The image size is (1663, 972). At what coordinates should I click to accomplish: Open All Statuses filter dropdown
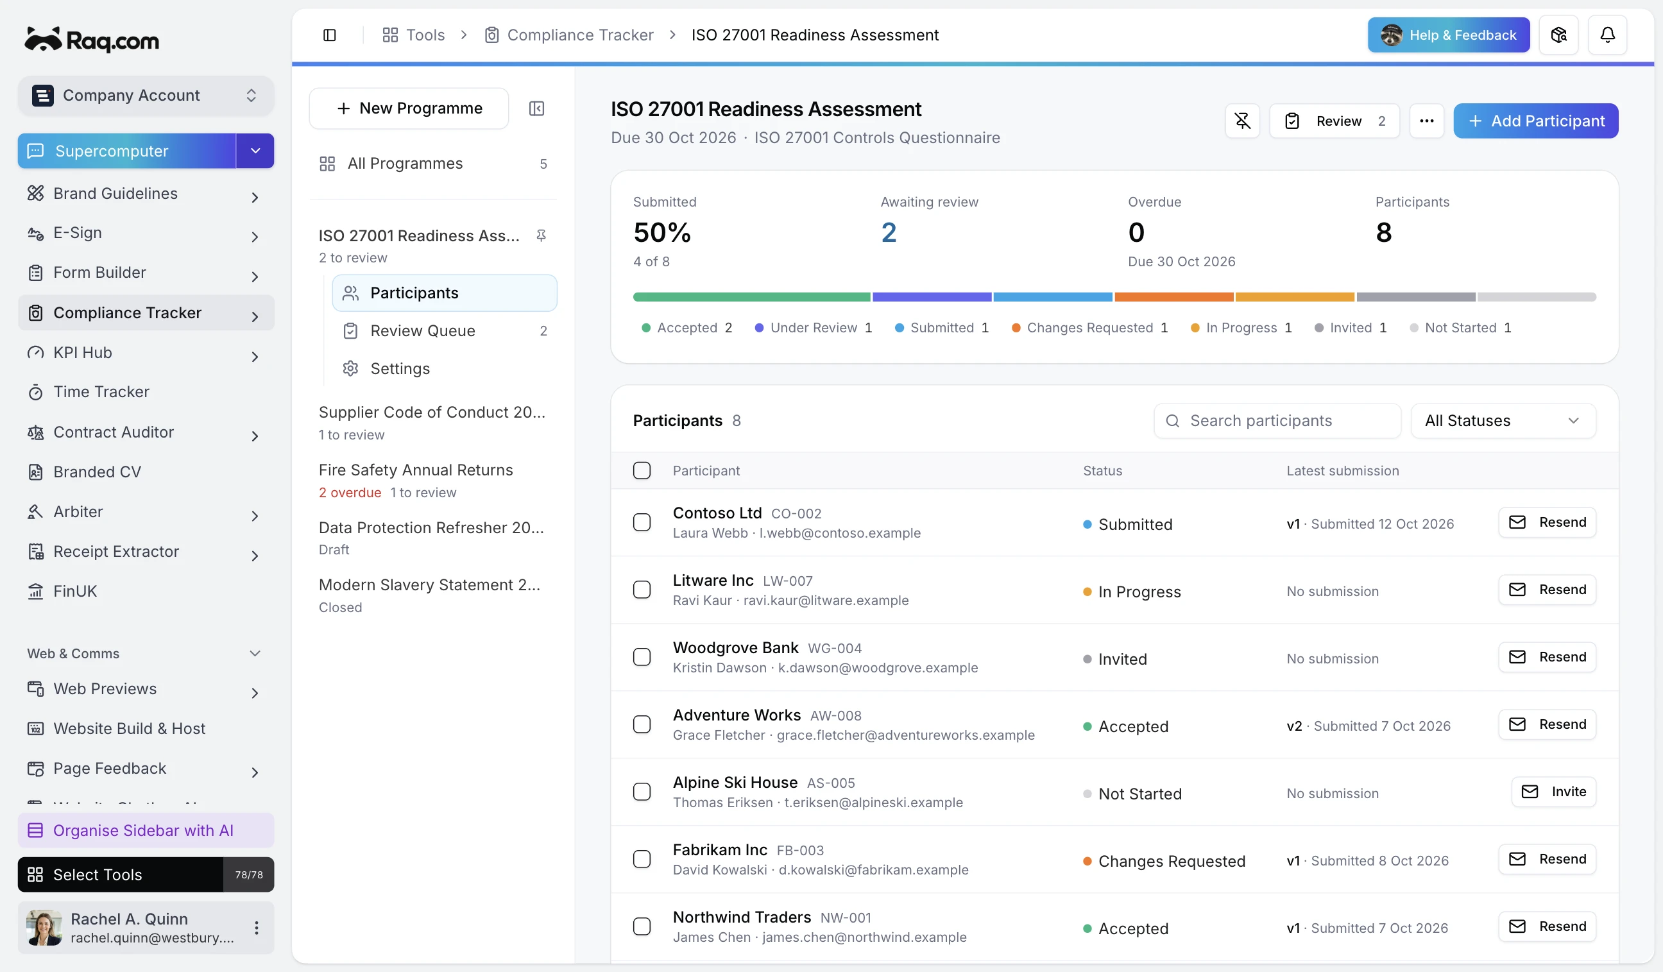pyautogui.click(x=1503, y=421)
